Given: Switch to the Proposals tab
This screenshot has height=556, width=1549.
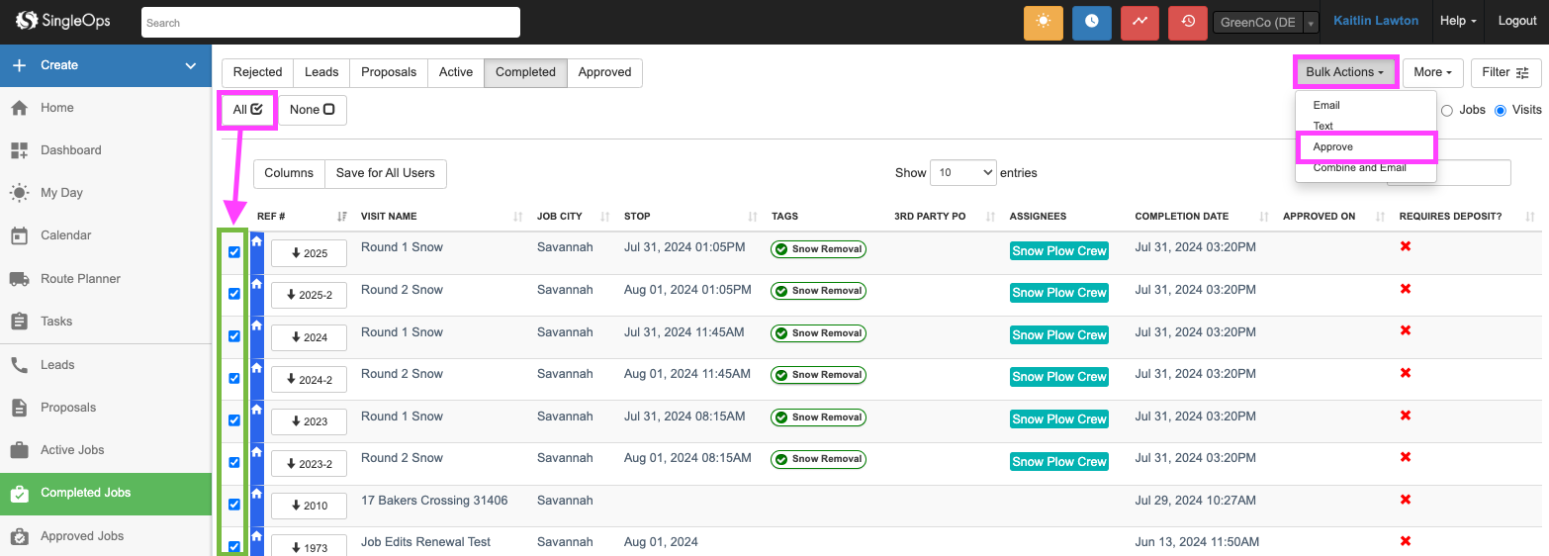Looking at the screenshot, I should [x=389, y=72].
